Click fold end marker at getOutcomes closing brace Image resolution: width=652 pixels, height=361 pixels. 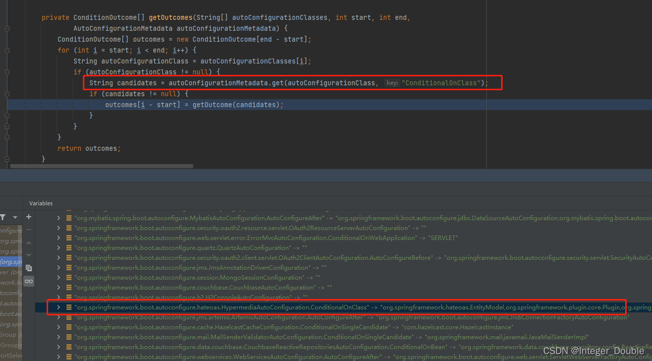[7, 159]
